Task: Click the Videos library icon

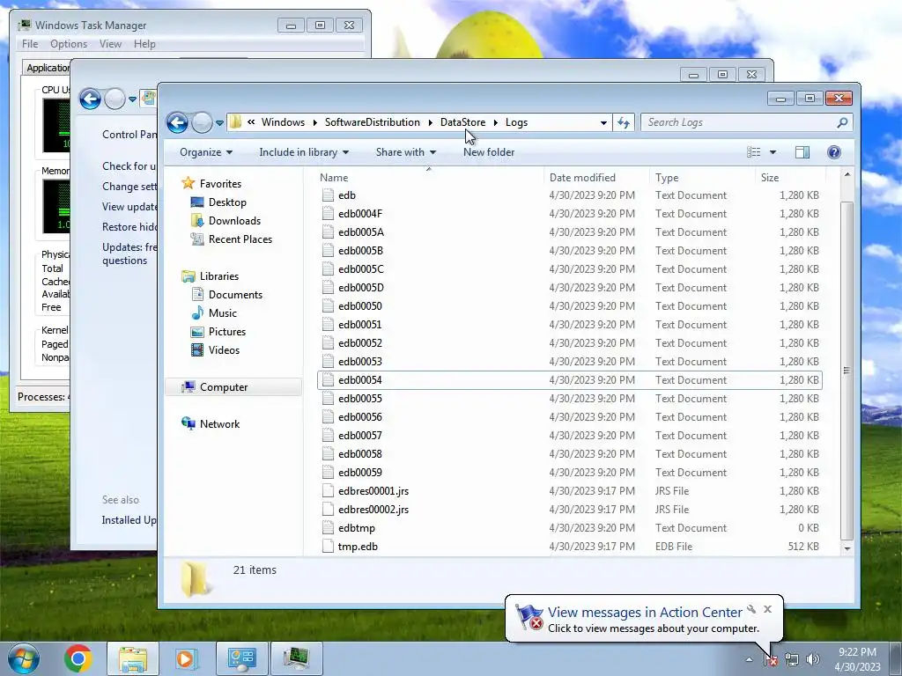Action: (x=197, y=350)
